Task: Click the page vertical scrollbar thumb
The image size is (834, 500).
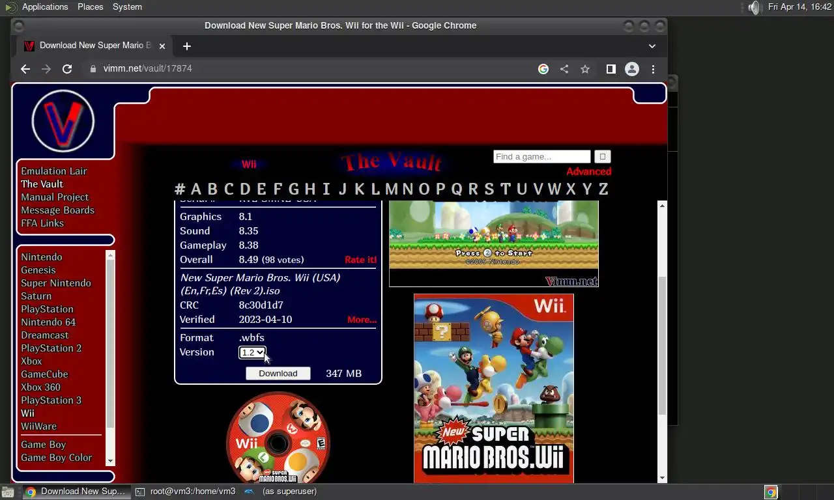Action: (x=663, y=345)
